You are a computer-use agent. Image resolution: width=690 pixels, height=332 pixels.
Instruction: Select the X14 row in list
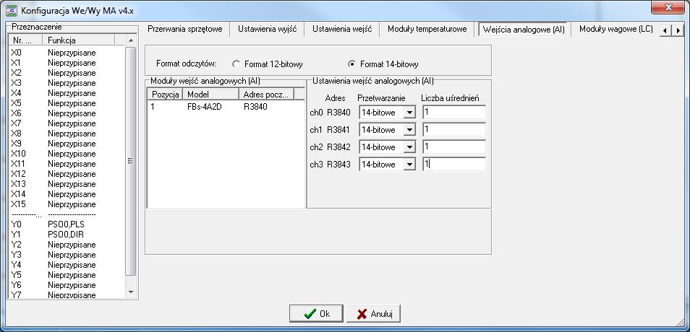67,194
